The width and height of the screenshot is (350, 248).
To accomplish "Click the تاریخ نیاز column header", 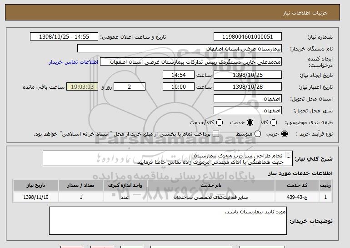I will (x=36, y=186).
